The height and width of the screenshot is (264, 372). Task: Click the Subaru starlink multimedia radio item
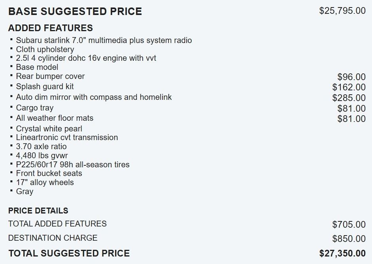click(104, 40)
